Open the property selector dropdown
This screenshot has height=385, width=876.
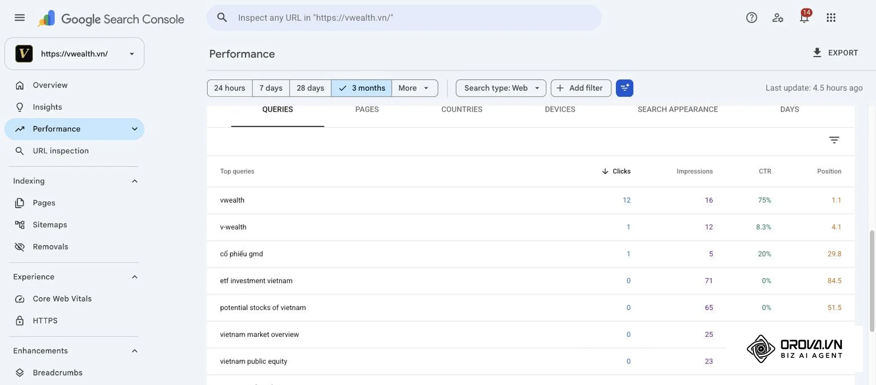[74, 54]
